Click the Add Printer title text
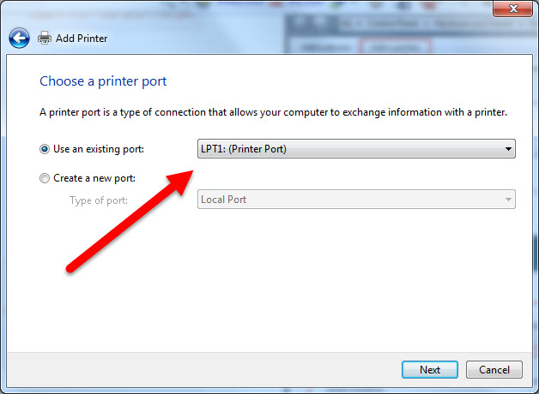This screenshot has height=394, width=539. point(82,39)
